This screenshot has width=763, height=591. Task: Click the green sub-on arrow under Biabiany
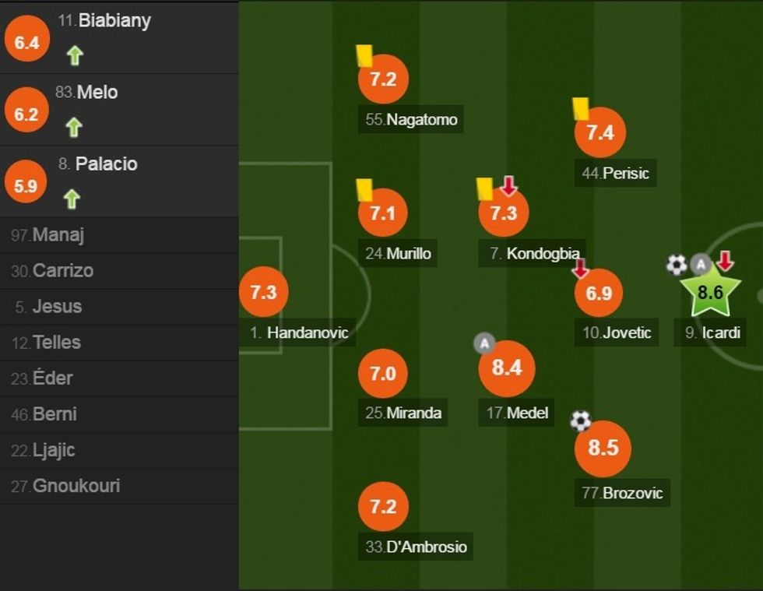[x=74, y=55]
